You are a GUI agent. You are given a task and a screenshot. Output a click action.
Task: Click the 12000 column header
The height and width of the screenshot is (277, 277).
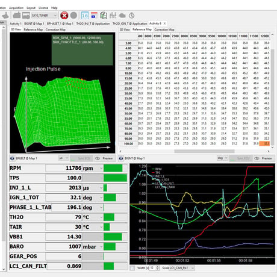[x=264, y=36]
